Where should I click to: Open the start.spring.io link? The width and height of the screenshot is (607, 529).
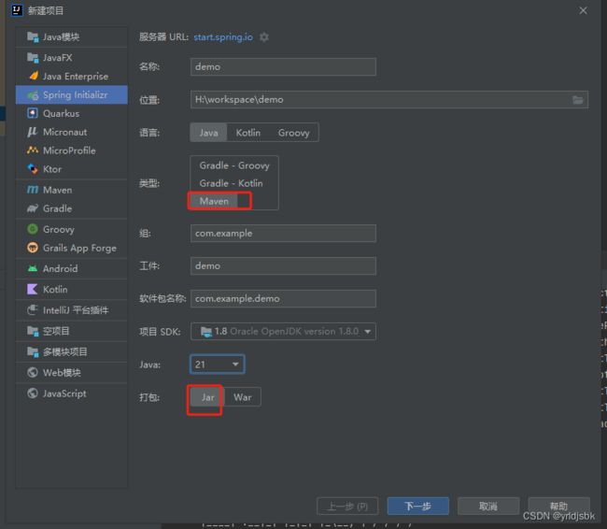point(223,37)
